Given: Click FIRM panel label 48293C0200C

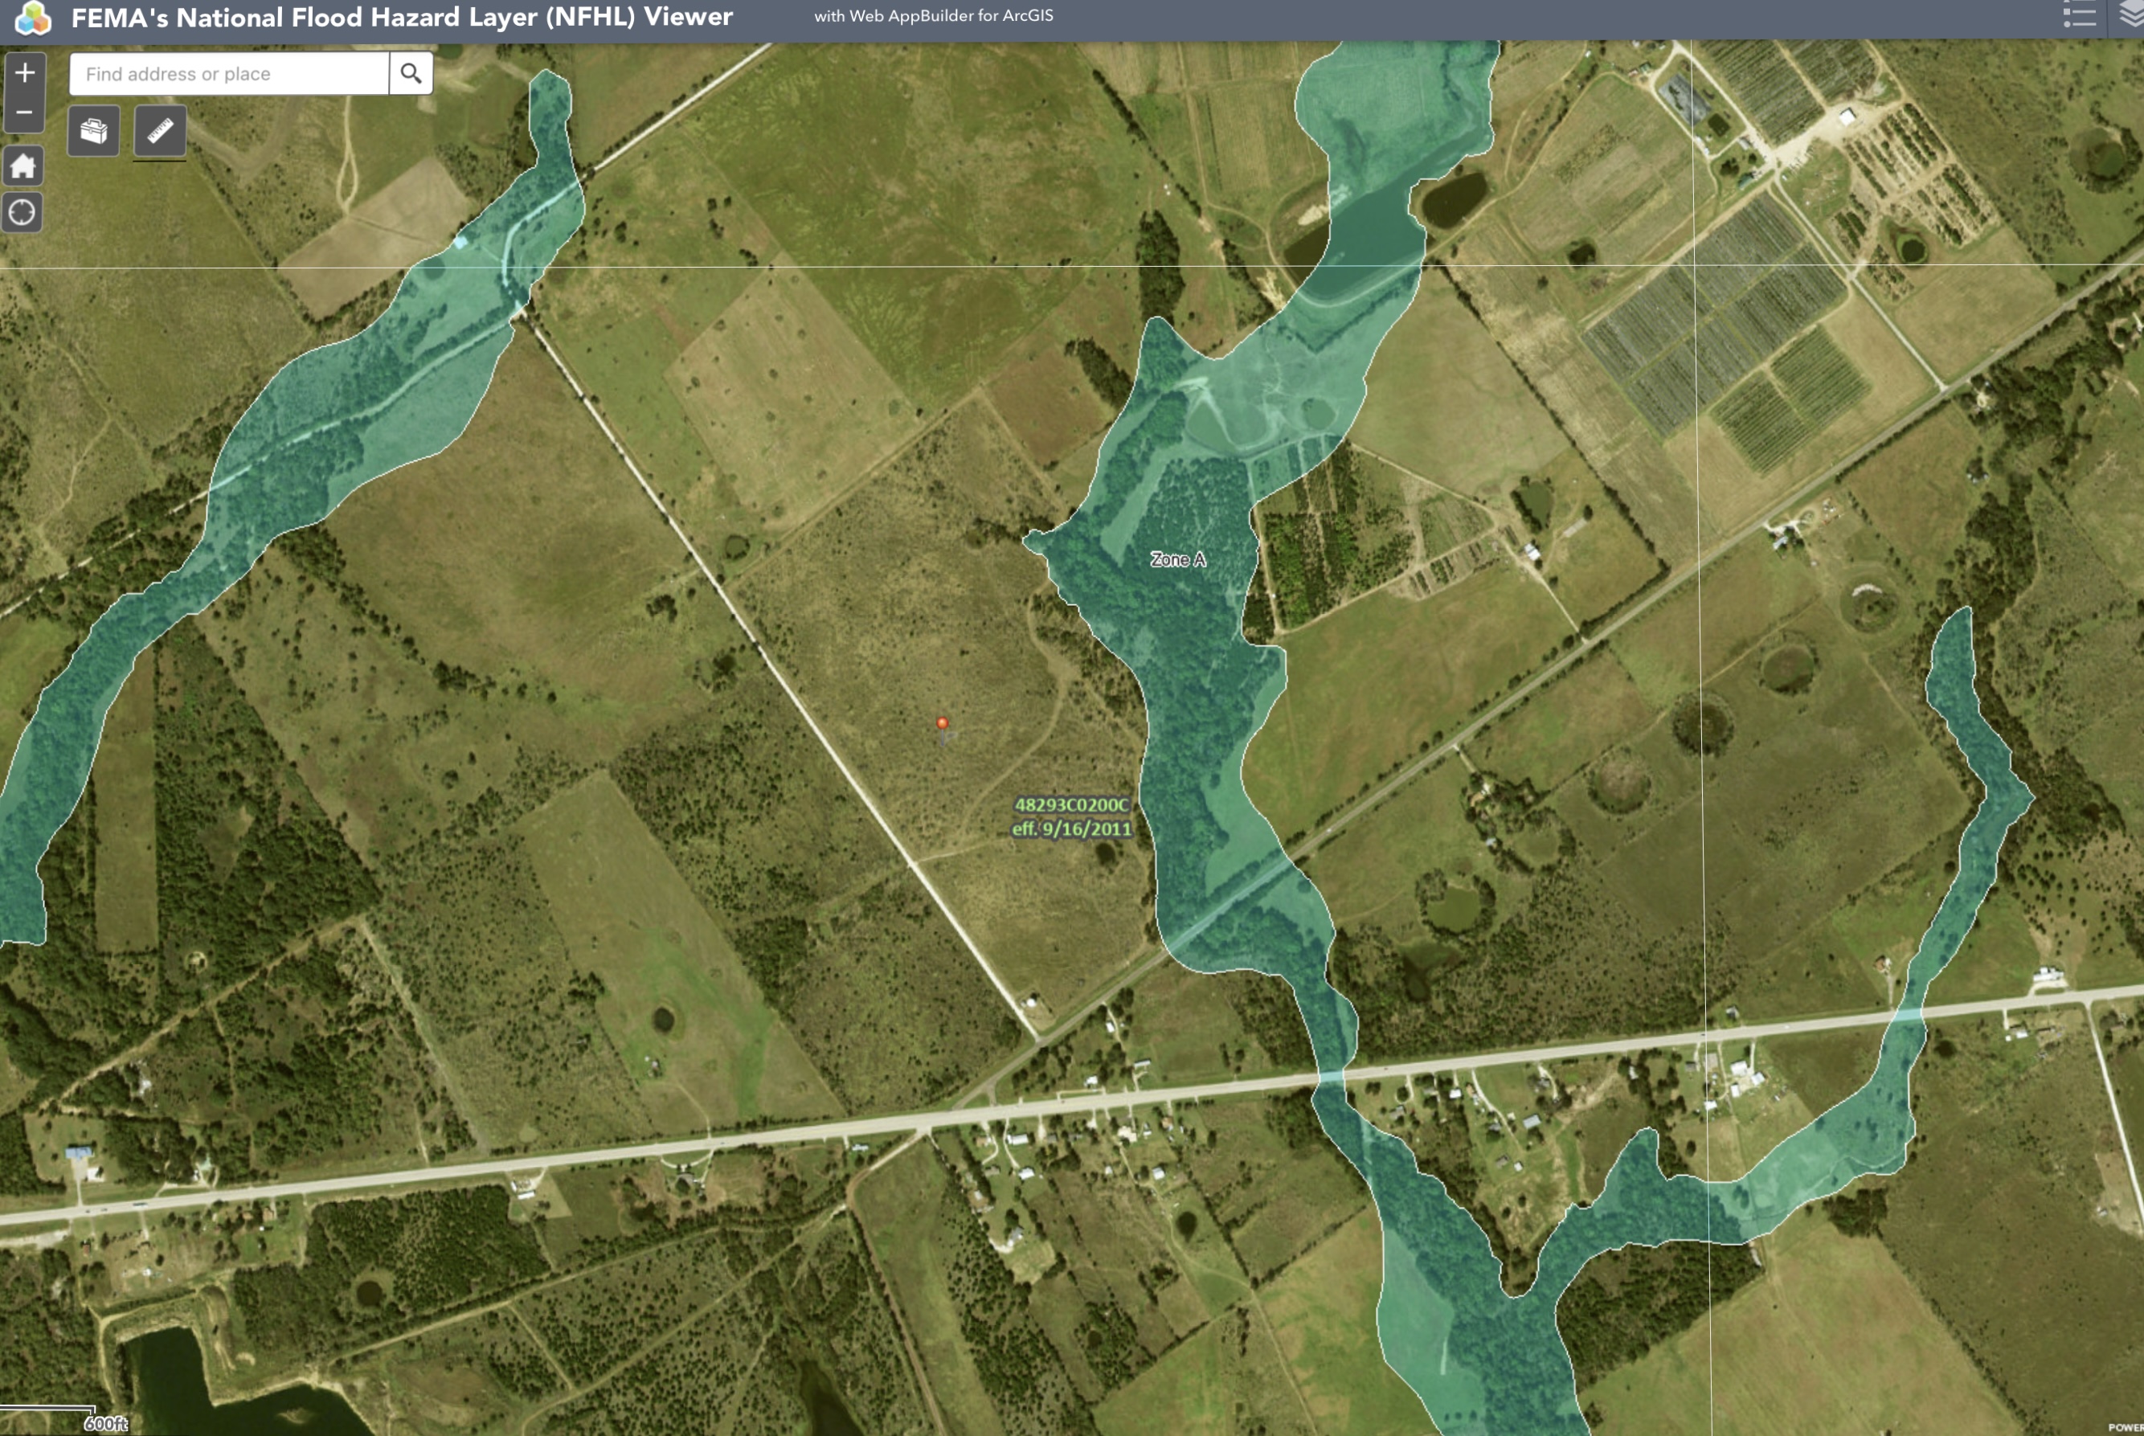Looking at the screenshot, I should tap(1071, 805).
